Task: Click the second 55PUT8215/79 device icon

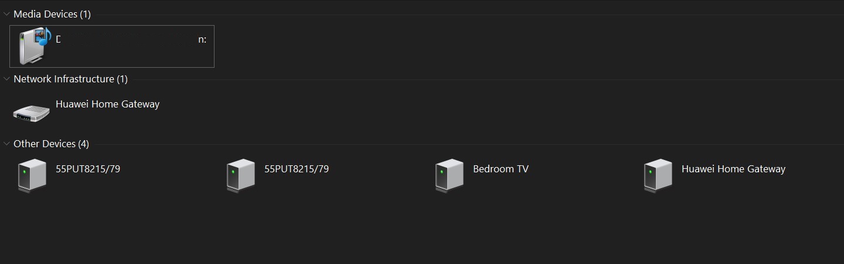Action: (240, 175)
